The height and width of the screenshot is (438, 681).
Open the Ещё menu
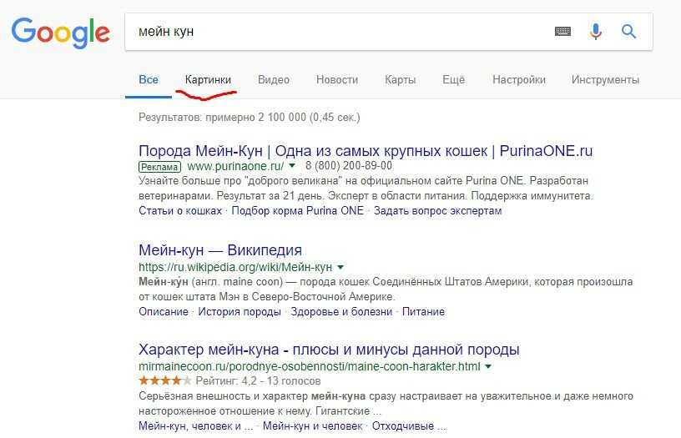click(453, 80)
